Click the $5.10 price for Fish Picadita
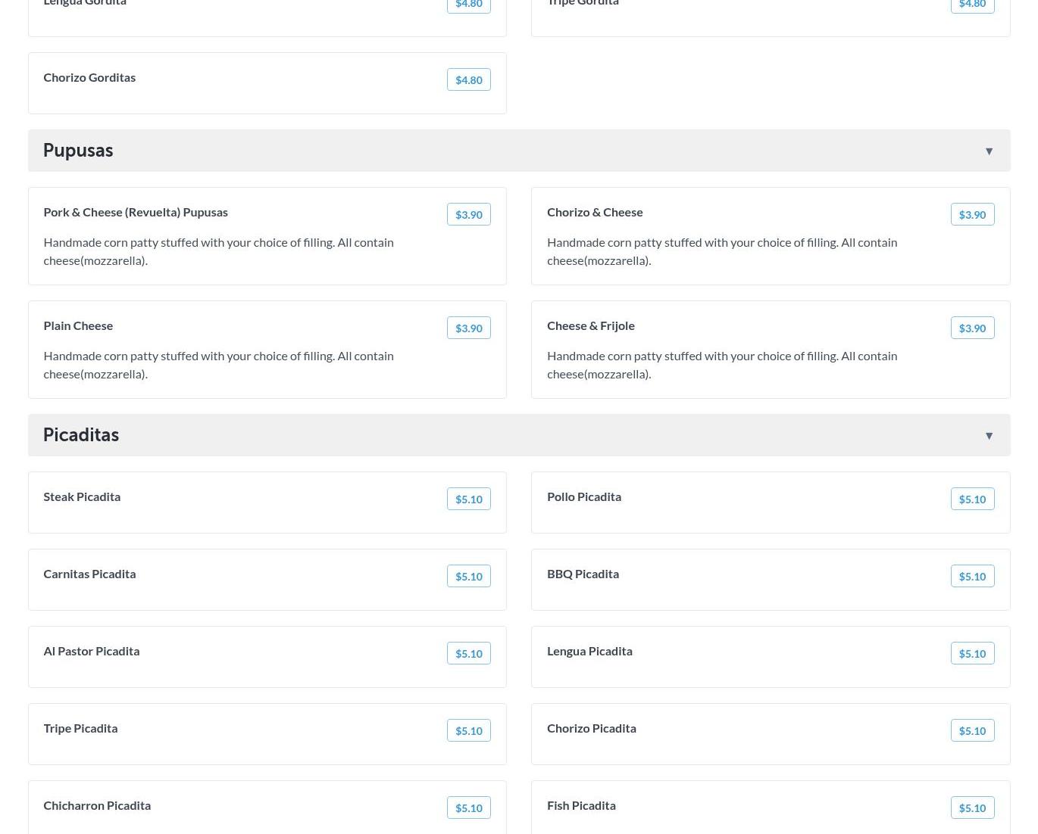The image size is (1038, 834). [x=973, y=808]
